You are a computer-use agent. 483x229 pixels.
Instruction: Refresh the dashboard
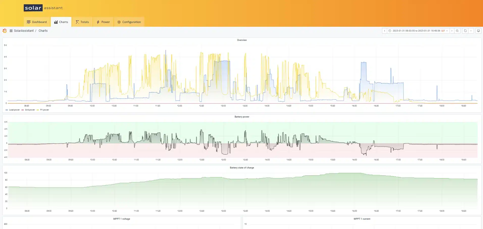(x=465, y=31)
